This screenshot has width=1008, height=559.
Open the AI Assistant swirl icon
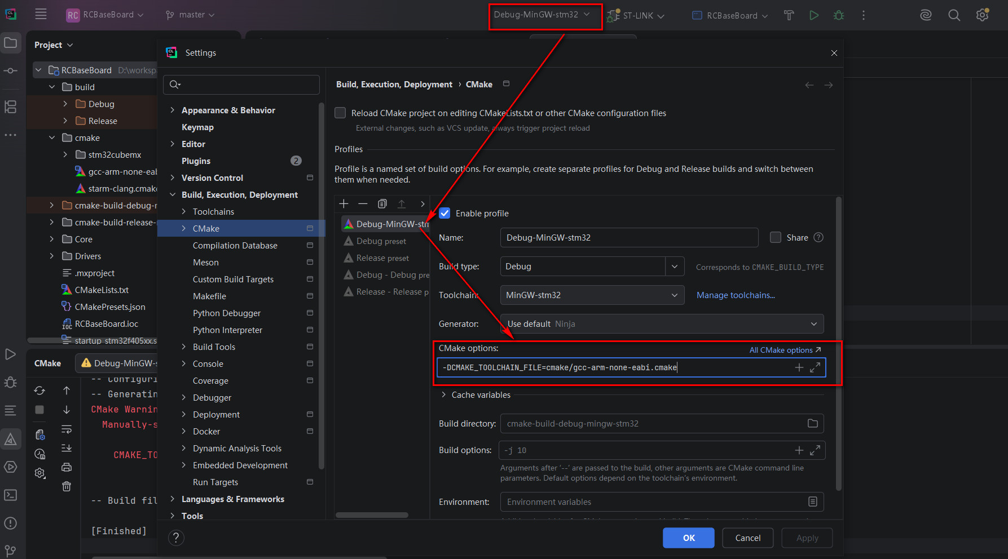pos(926,15)
